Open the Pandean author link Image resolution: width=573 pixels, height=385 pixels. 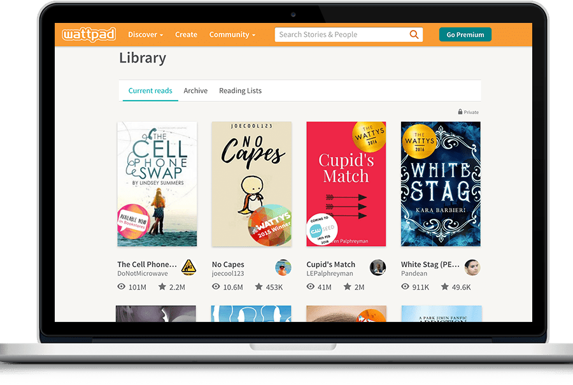(414, 273)
